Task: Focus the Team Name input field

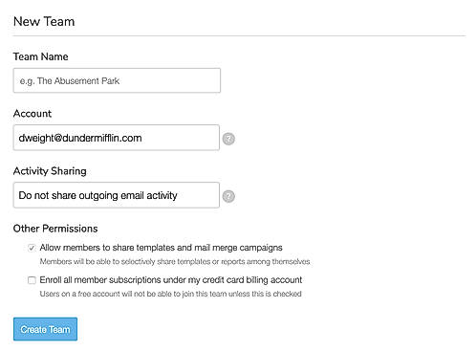Action: point(117,80)
